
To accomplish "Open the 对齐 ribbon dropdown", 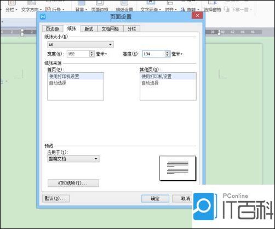I will pos(171,9).
